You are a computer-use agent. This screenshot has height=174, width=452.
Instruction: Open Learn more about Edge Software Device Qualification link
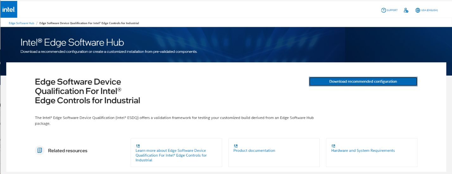click(171, 155)
